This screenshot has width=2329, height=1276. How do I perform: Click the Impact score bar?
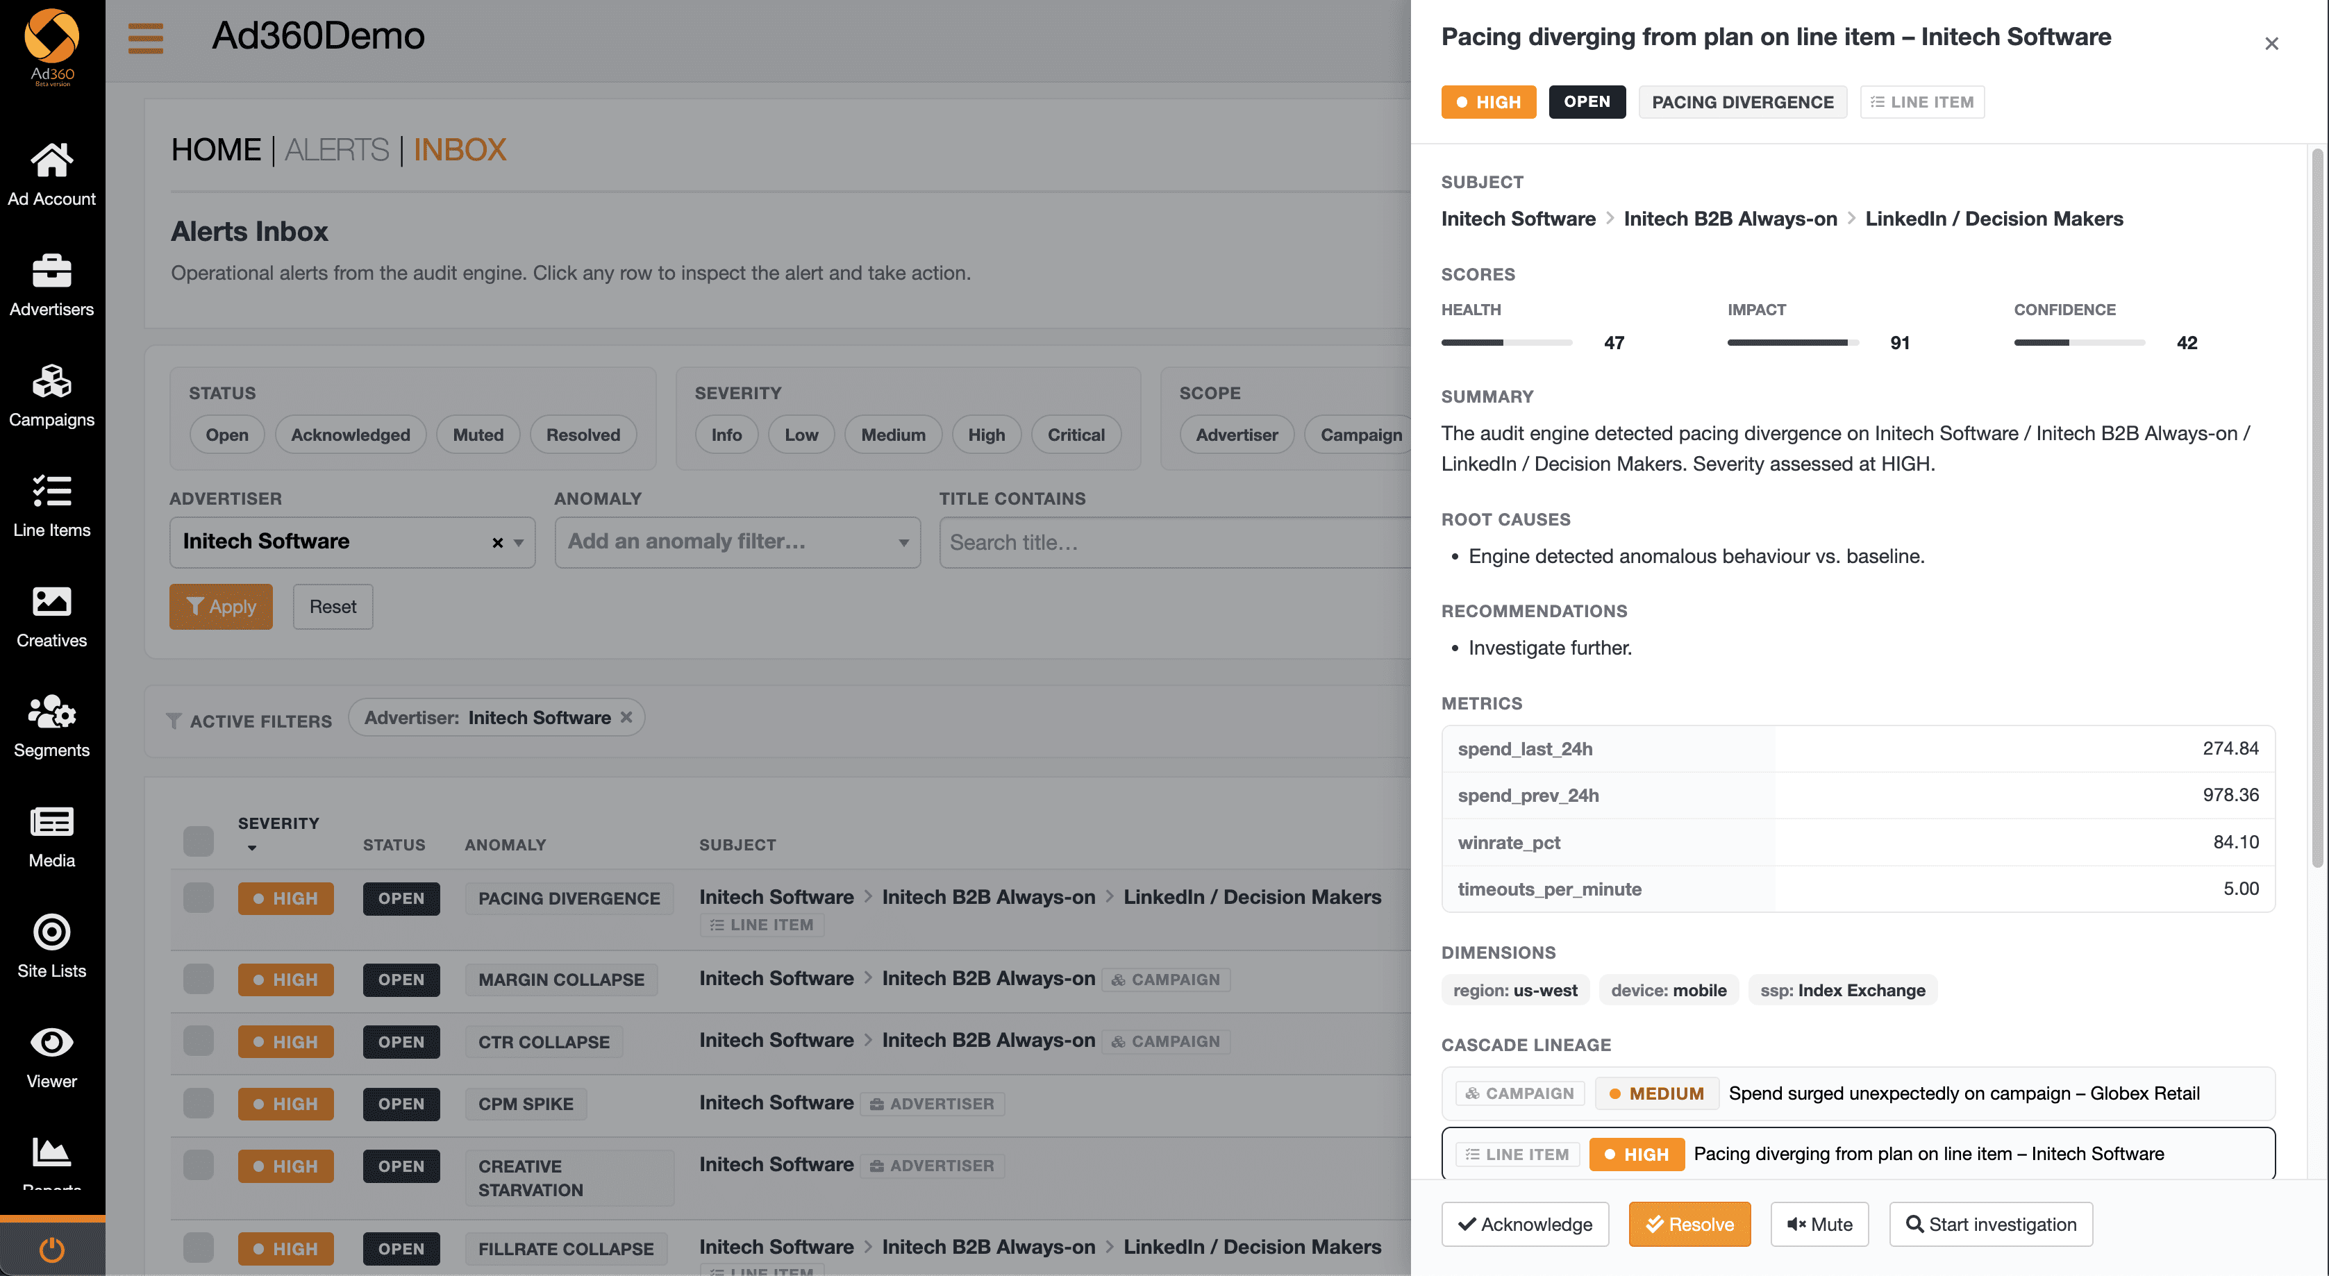coord(1792,342)
